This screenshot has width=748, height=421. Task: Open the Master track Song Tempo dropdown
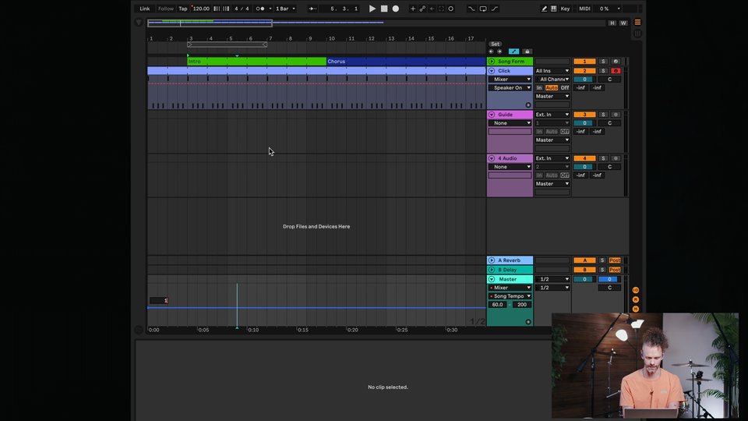510,296
